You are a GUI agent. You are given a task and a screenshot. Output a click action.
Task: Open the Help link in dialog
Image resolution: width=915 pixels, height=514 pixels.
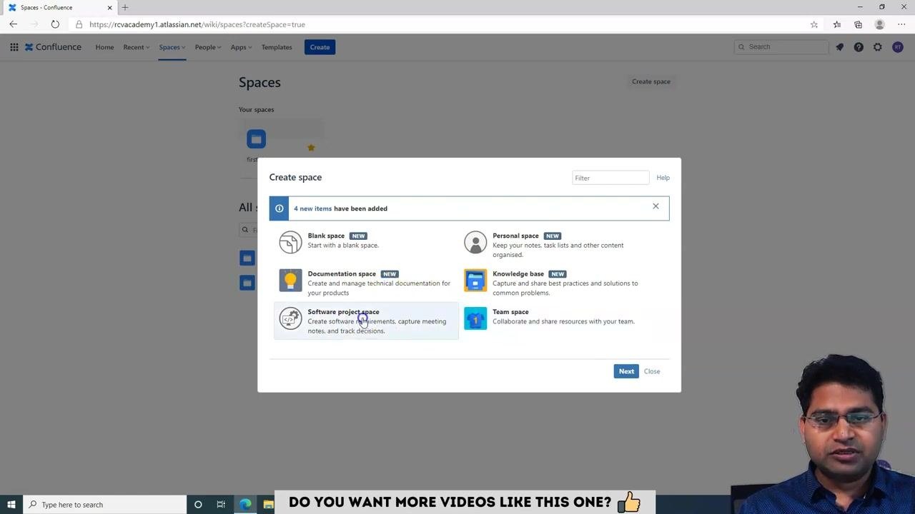663,178
